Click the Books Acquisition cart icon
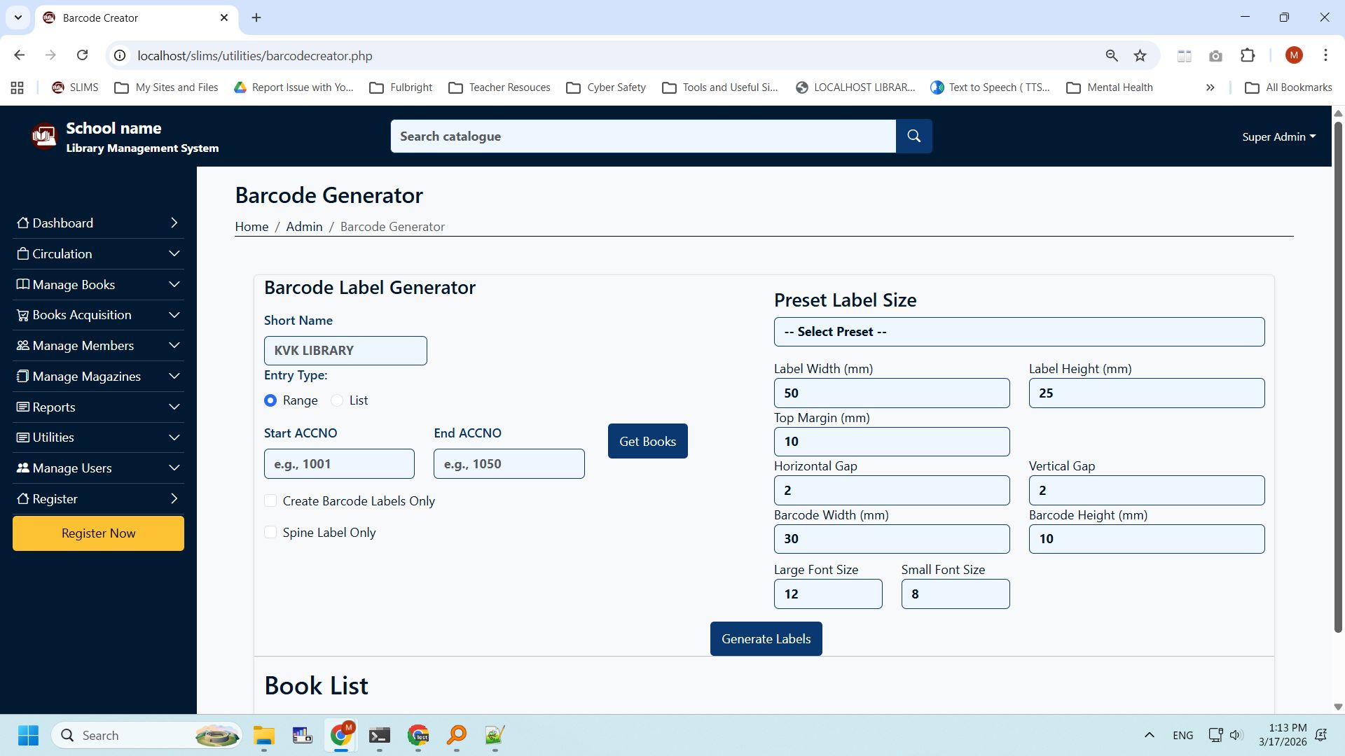The width and height of the screenshot is (1345, 756). pyautogui.click(x=23, y=315)
